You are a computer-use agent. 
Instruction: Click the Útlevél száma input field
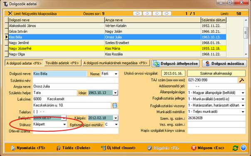[76, 131]
